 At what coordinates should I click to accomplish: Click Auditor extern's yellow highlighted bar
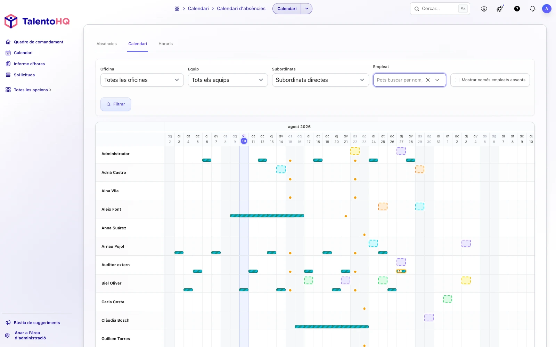(401, 271)
